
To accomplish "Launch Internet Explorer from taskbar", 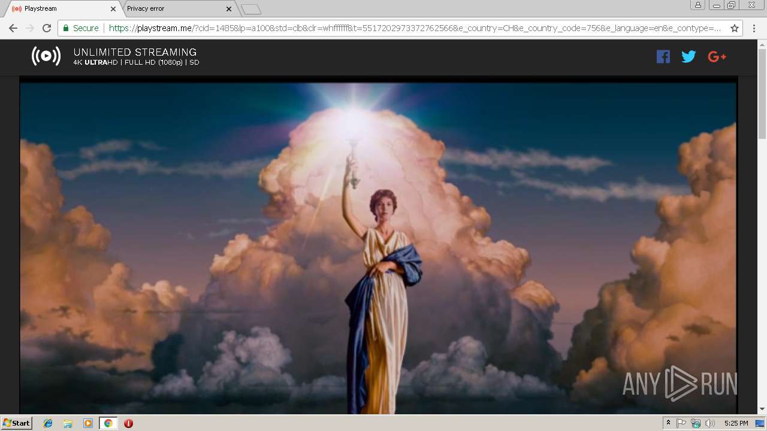I will (x=48, y=423).
